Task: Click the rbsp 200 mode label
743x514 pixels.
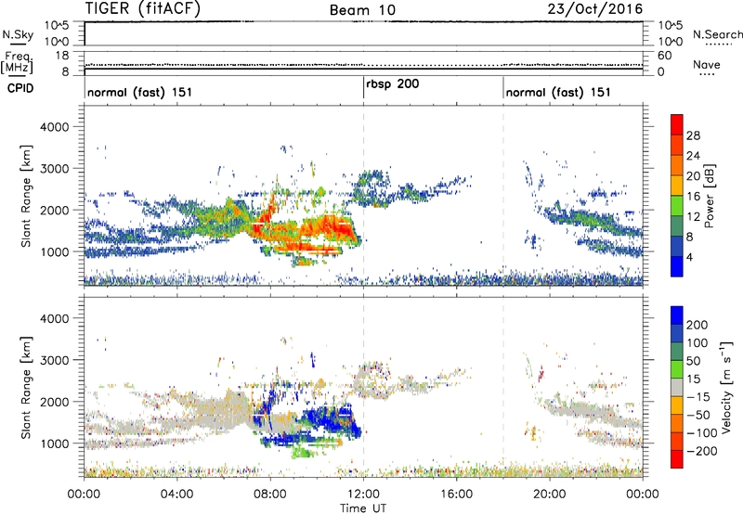Action: [x=393, y=84]
